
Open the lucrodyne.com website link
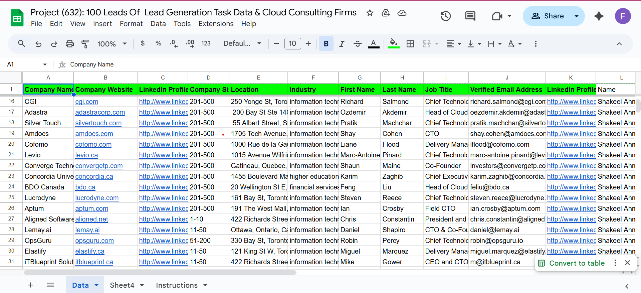(97, 198)
